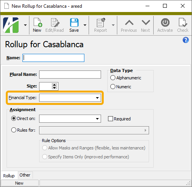
Task: Go to the Next record
Action: (x=146, y=26)
